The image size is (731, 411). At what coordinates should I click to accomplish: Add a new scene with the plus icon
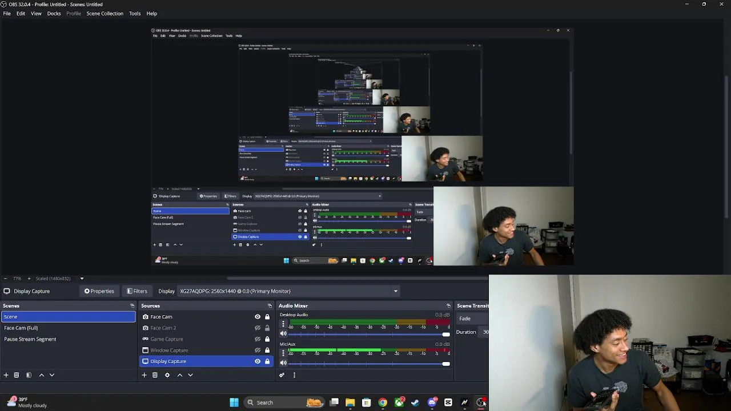(x=6, y=375)
